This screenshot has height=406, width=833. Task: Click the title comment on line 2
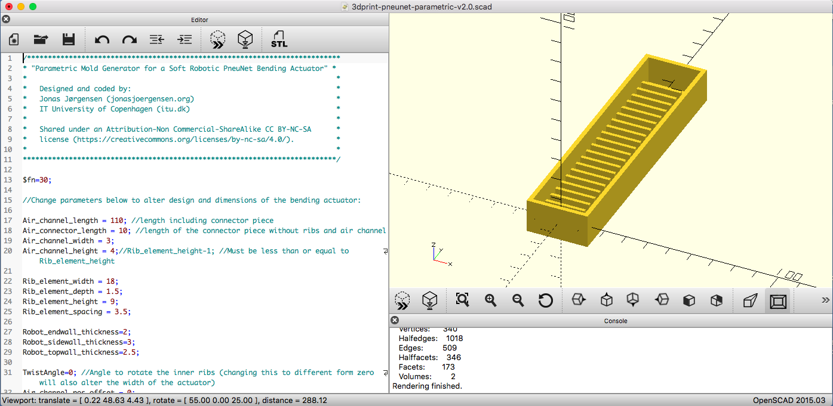click(x=179, y=69)
